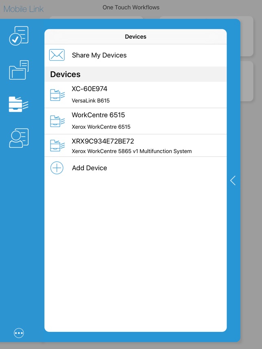This screenshot has height=349, width=262.
Task: Open the documents folder sidebar icon
Action: click(19, 70)
